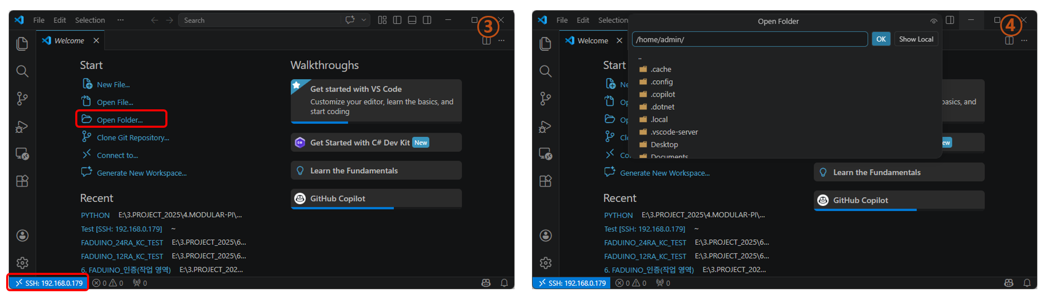Viewport: 1044px width, 304px height.
Task: Toggle hidden files eye icon in Open Folder
Action: 933,21
